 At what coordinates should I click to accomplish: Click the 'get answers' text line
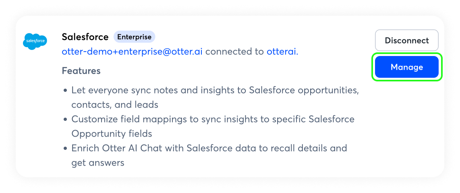pyautogui.click(x=97, y=163)
